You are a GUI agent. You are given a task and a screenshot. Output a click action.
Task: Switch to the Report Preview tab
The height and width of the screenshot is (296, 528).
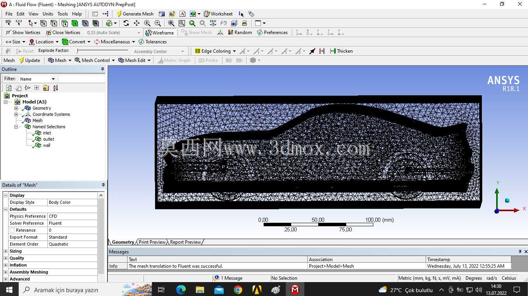[x=185, y=242]
